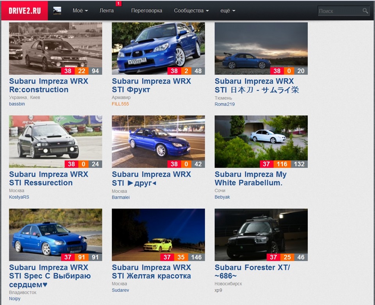Image resolution: width=375 pixels, height=305 pixels.
Task: Open the White Parabellum car photo
Action: (261, 142)
